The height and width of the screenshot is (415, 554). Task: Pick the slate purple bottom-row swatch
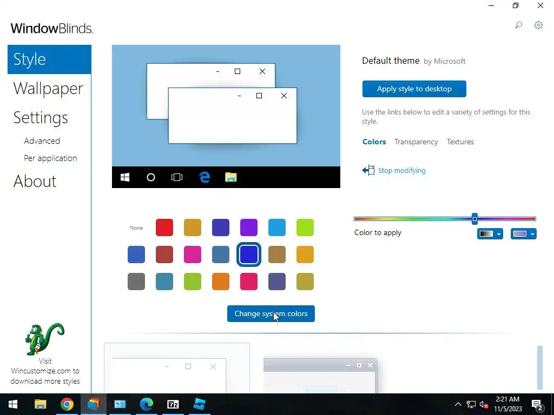tap(277, 282)
